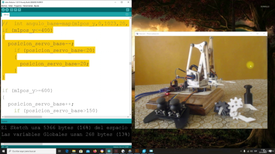Click the code editor horizontal scrollbar thumb
Screen dimensions: 275x154
pos(23,117)
